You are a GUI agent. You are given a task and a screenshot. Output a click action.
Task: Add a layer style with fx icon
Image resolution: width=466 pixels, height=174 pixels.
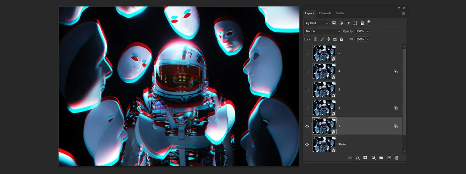coord(358,158)
